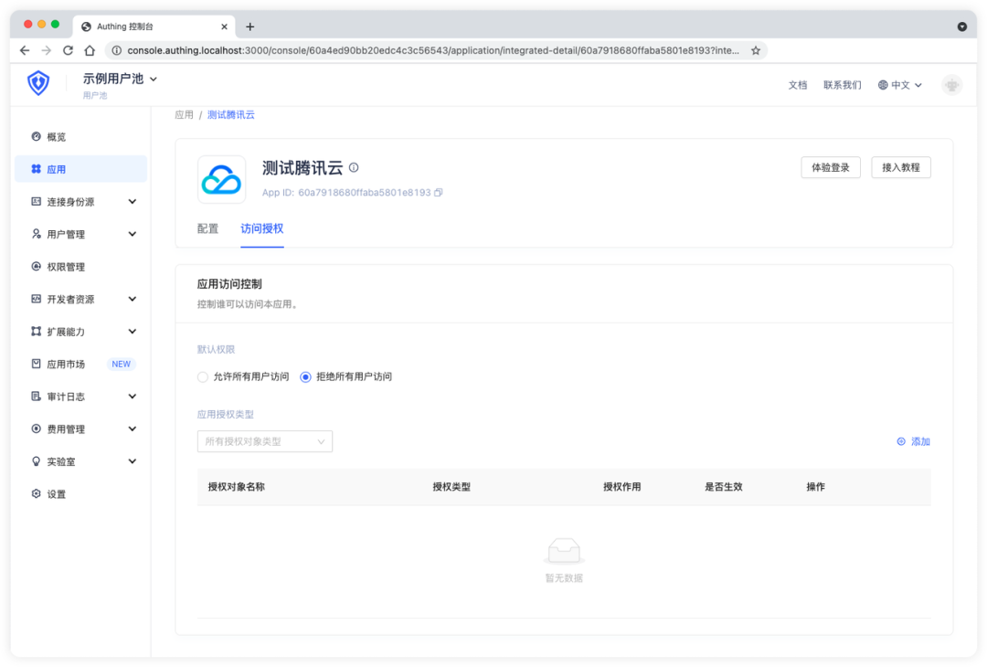Click the 授权对象名称 column header
This screenshot has height=667, width=987.
coord(236,487)
